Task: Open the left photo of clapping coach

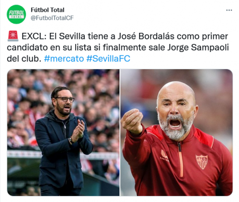Action: pos(63,132)
